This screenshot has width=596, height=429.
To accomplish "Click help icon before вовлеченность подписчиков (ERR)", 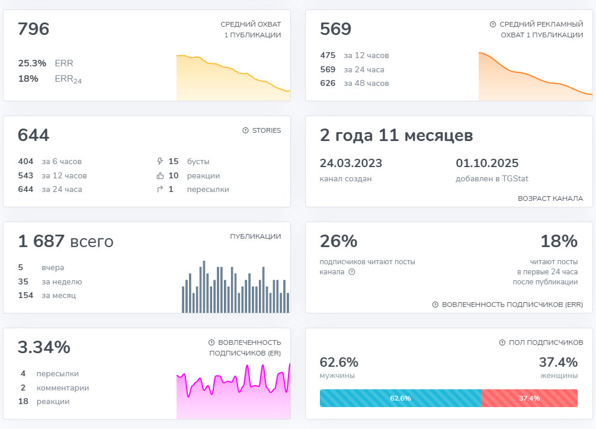I will coord(435,305).
